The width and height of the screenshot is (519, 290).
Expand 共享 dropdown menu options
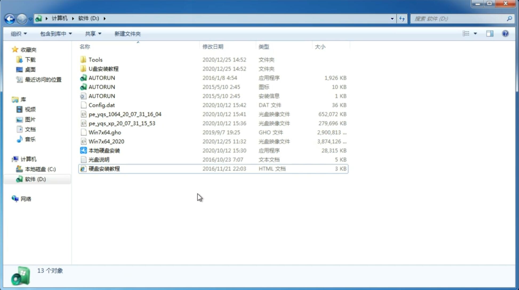coord(92,33)
